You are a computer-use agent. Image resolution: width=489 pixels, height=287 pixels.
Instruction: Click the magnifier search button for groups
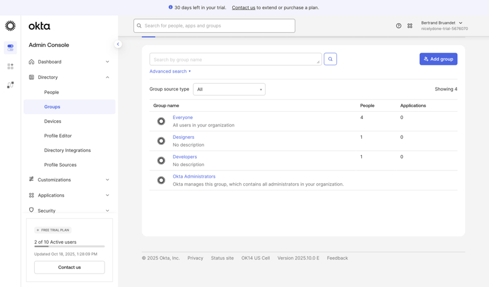click(330, 59)
